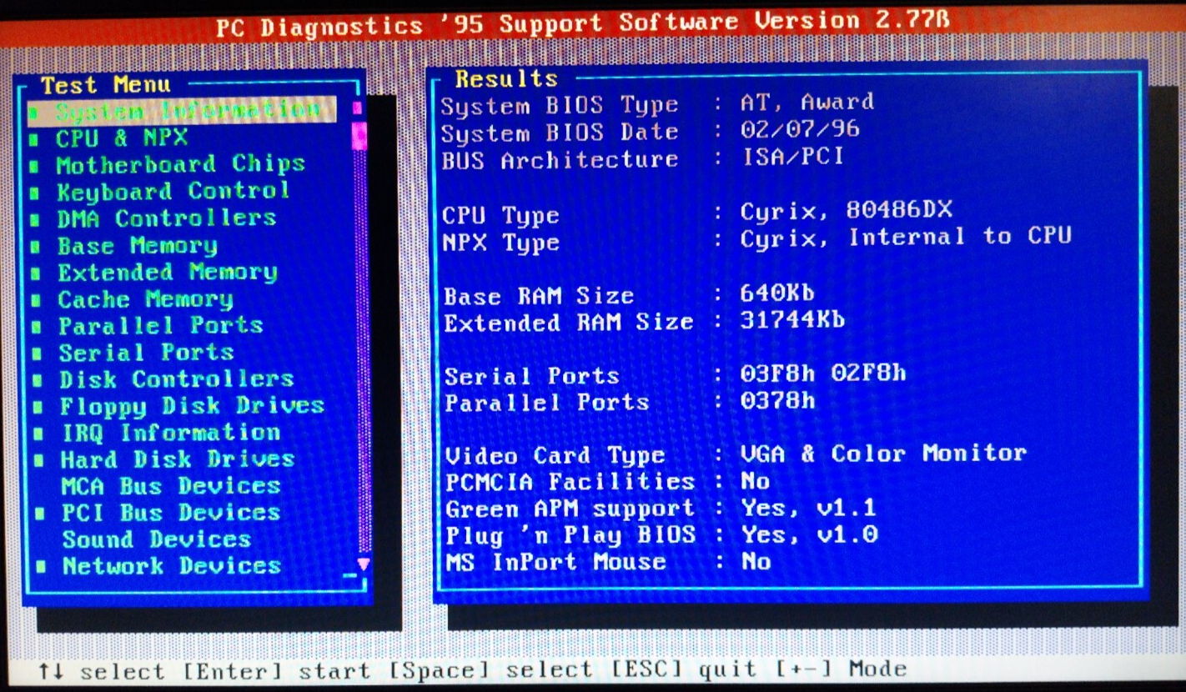Pick the Base Memory test

click(137, 246)
